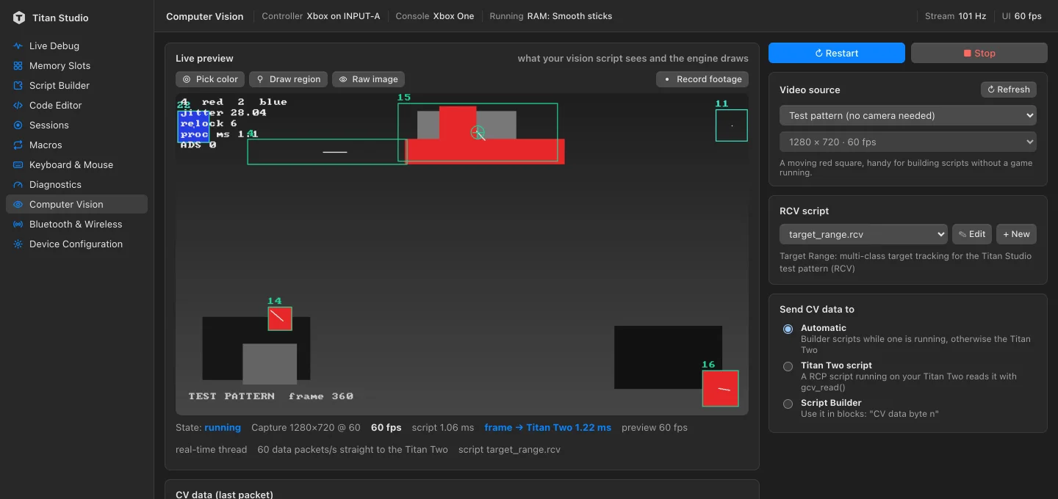Edit the selected RCV script

[x=972, y=234]
